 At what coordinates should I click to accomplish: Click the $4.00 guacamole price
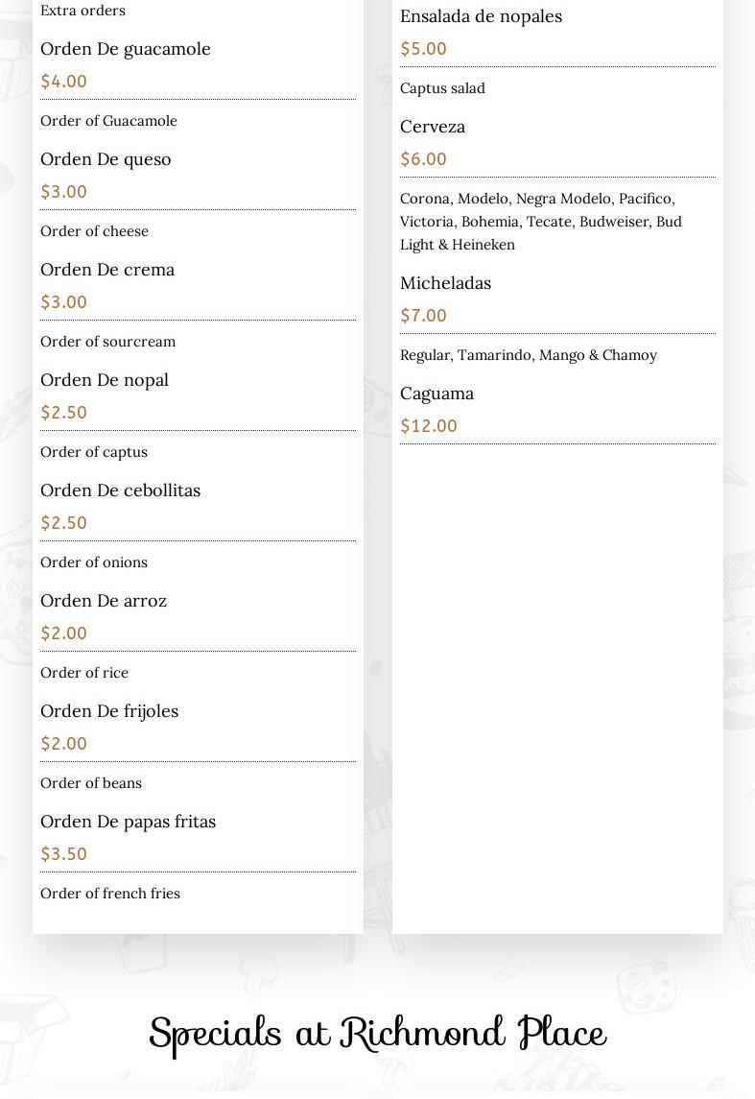(63, 82)
